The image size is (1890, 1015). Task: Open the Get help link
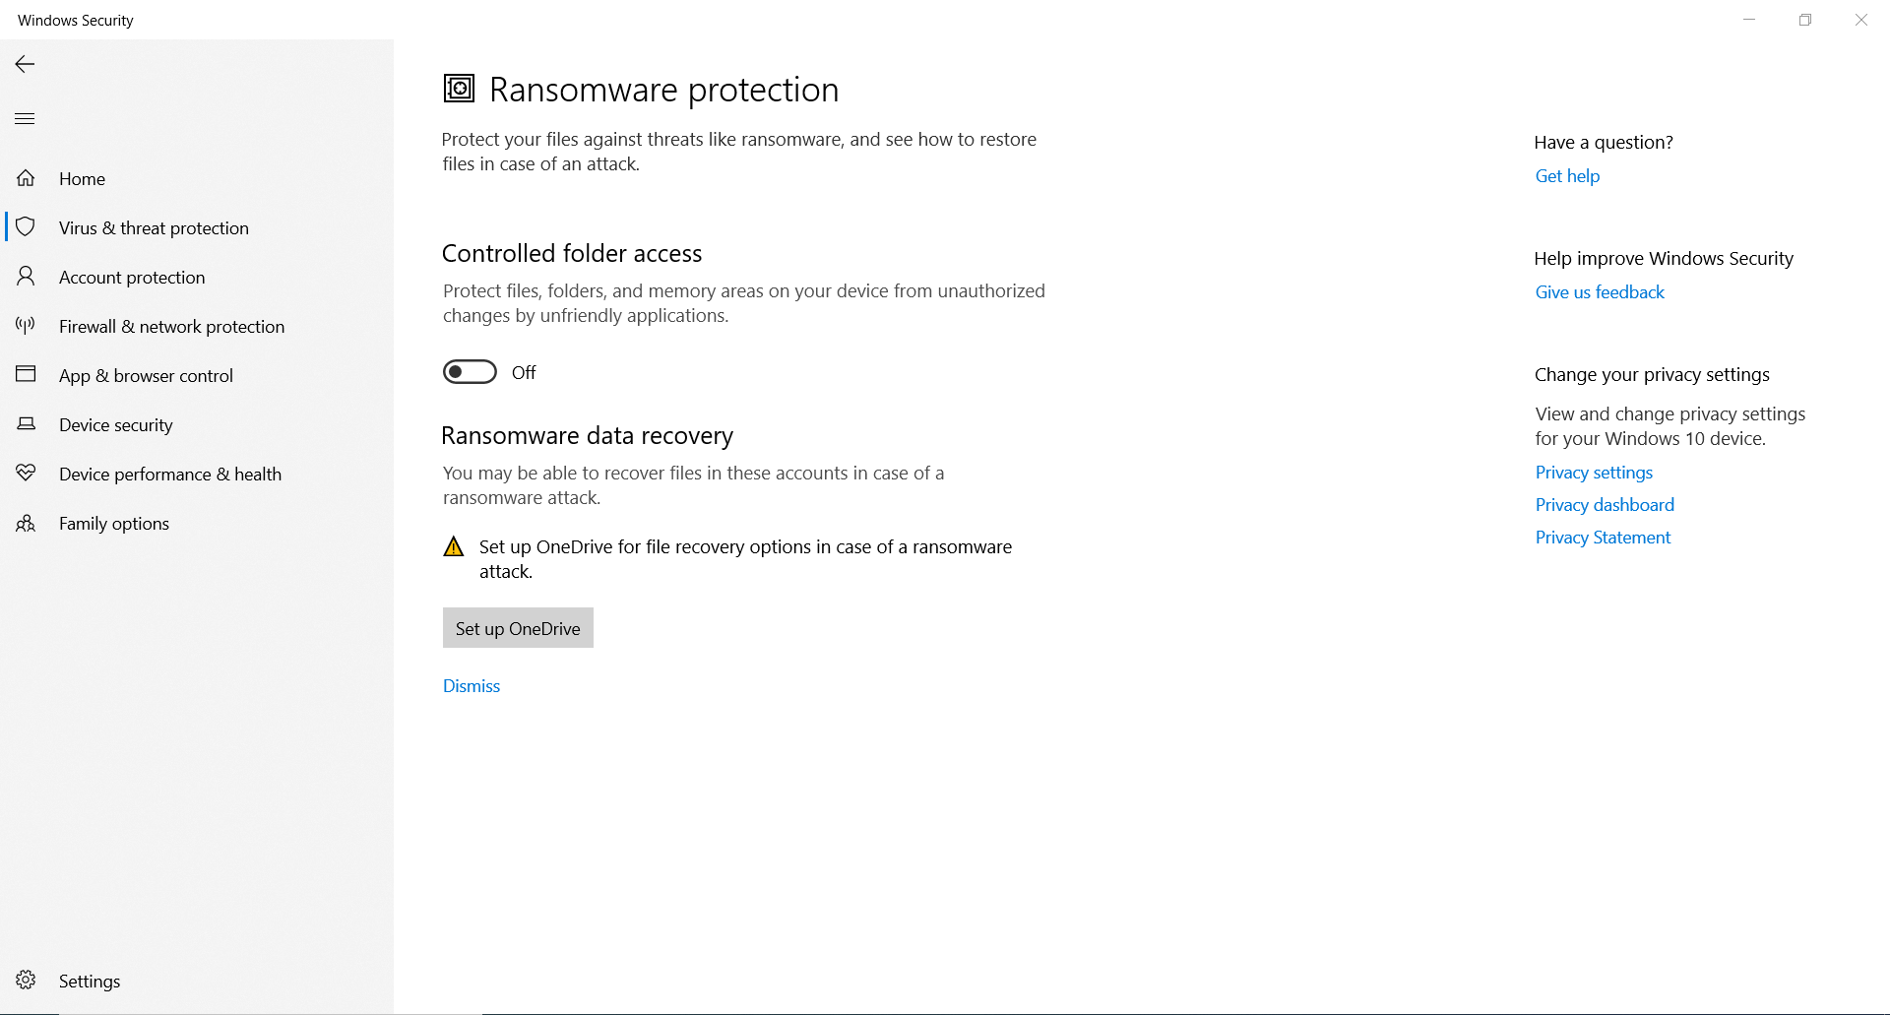coord(1567,176)
